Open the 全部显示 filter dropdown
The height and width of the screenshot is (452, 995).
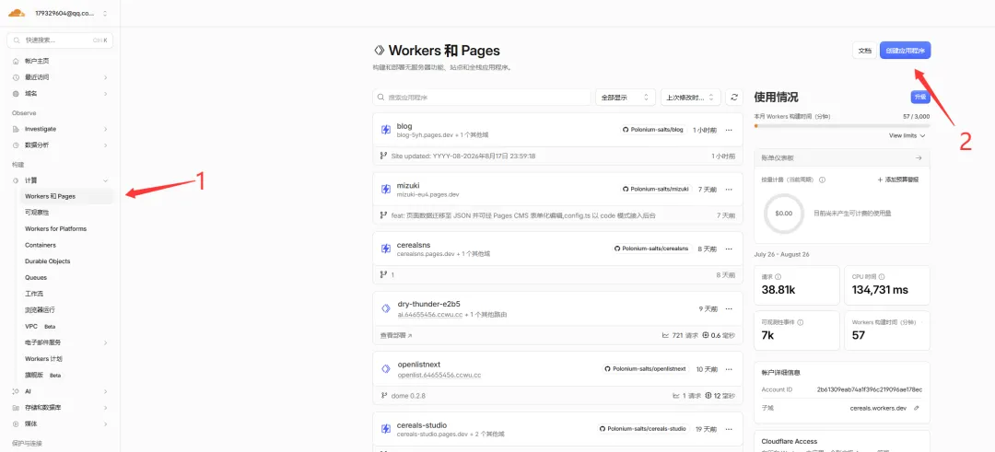pyautogui.click(x=625, y=97)
